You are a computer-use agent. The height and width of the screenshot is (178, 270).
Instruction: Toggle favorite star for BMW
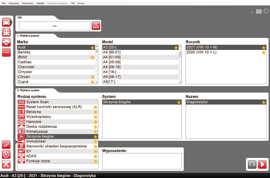tap(93, 57)
